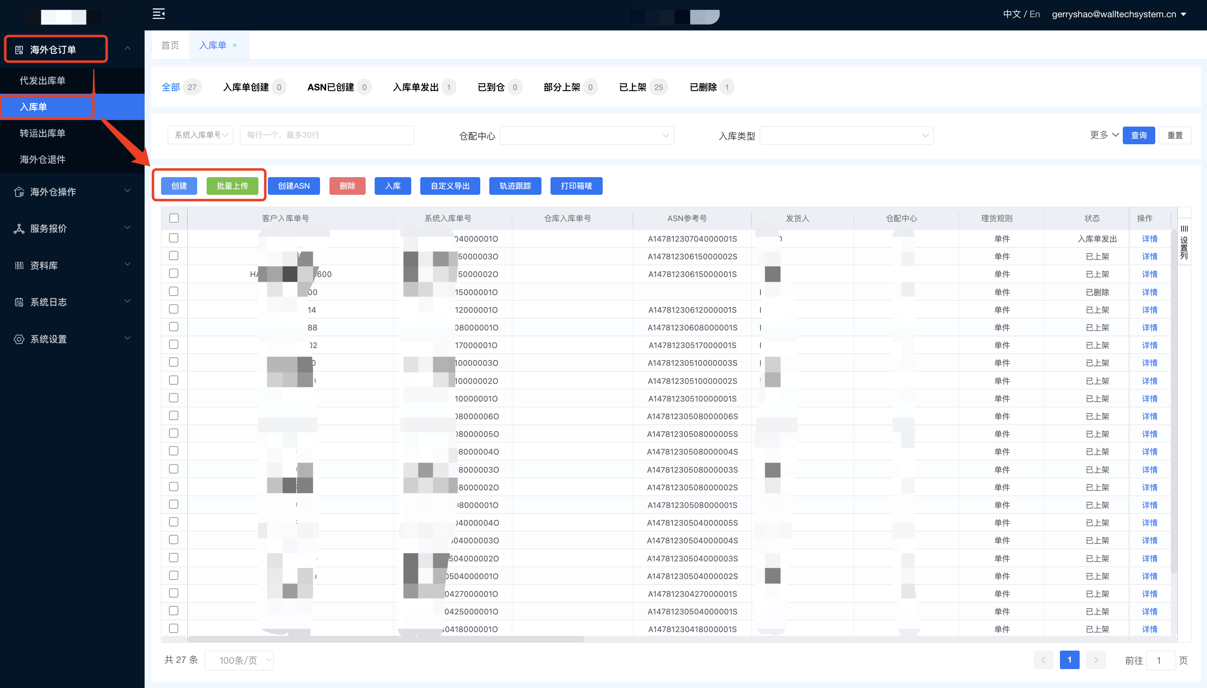1207x688 pixels.
Task: Open 详情 for the 入库单发出 row
Action: [1149, 239]
